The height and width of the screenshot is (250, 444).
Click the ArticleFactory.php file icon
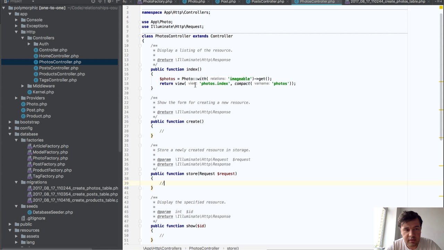pyautogui.click(x=29, y=146)
